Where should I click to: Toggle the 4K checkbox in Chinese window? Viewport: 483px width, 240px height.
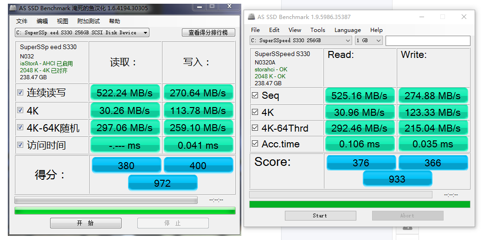tap(20, 110)
